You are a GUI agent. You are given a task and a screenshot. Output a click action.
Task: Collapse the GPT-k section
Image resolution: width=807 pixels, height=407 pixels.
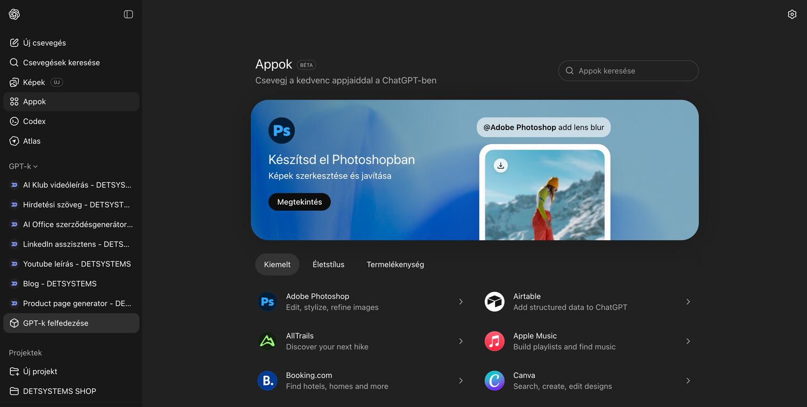click(24, 167)
